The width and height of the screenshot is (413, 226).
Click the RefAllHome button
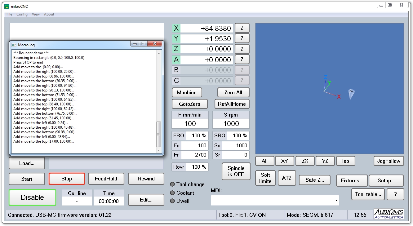pyautogui.click(x=232, y=104)
